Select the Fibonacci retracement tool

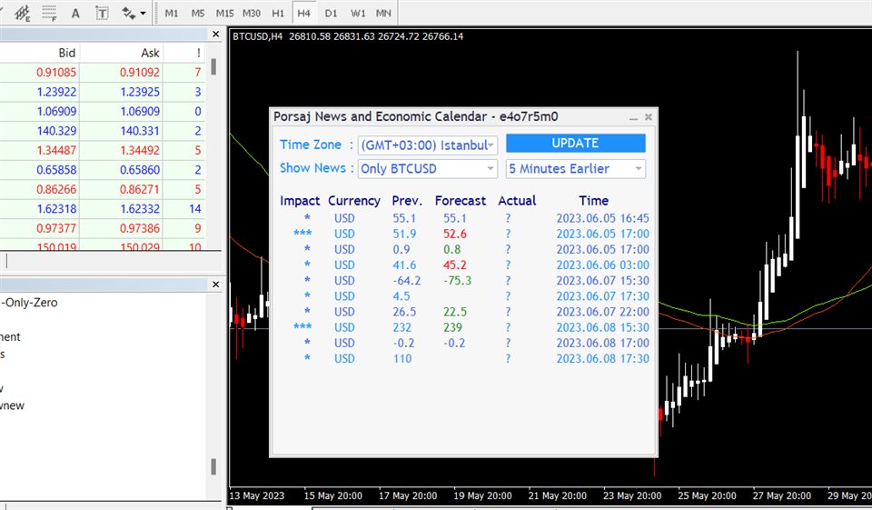[49, 13]
